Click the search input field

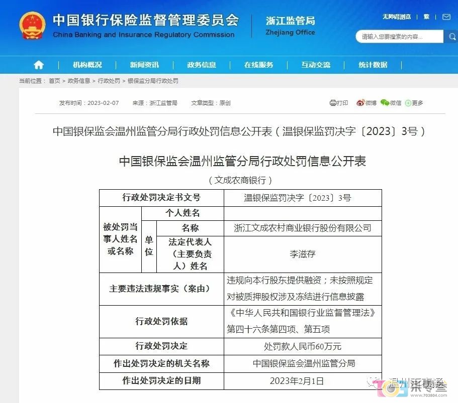[399, 37]
